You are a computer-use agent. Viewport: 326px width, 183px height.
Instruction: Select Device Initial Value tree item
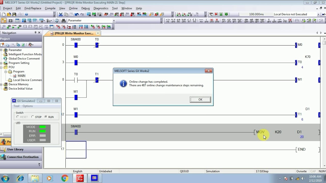[20, 89]
